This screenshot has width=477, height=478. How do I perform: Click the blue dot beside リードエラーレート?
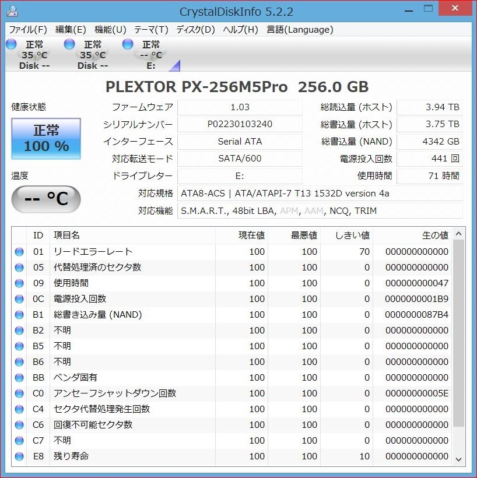(19, 251)
